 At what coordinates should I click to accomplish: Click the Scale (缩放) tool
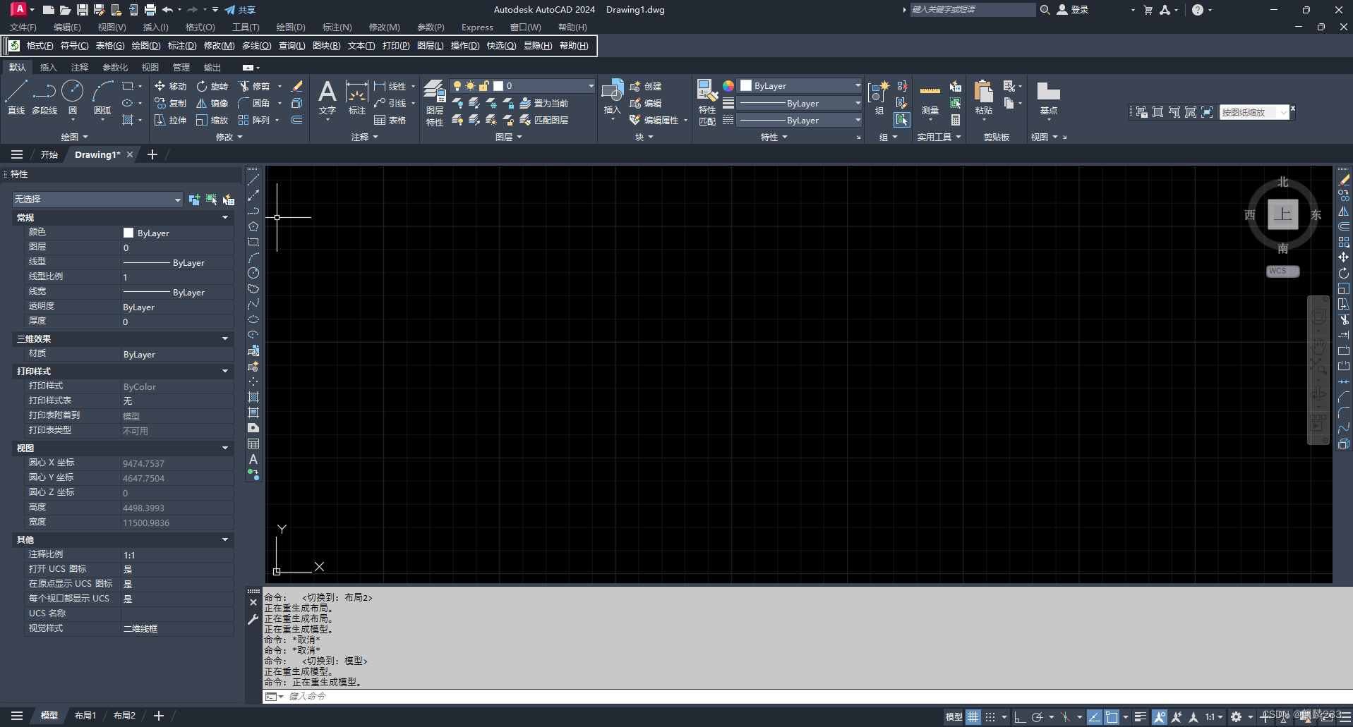212,120
